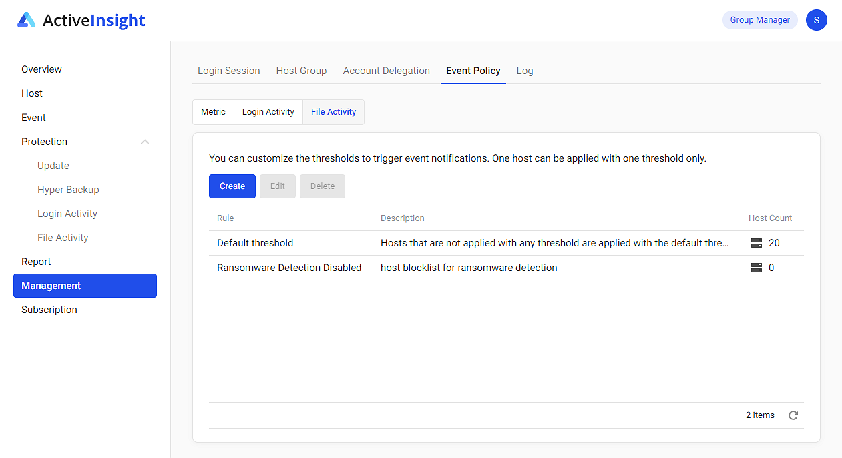The image size is (842, 458).
Task: Open the Login Session tab
Action: (228, 71)
